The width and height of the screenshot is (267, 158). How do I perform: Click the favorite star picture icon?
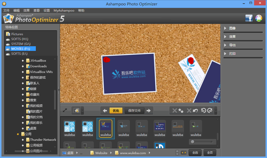(77, 111)
